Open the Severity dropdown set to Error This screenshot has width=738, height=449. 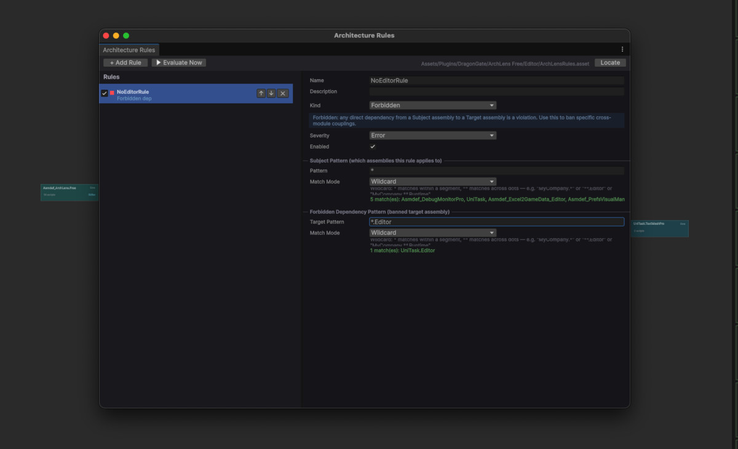point(433,135)
